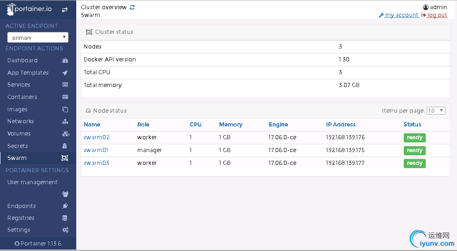Open node swarm01 details
Screen dimensions: 457x251
[96, 150]
